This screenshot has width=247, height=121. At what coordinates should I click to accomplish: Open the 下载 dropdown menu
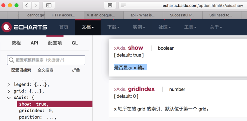pyautogui.click(x=113, y=27)
